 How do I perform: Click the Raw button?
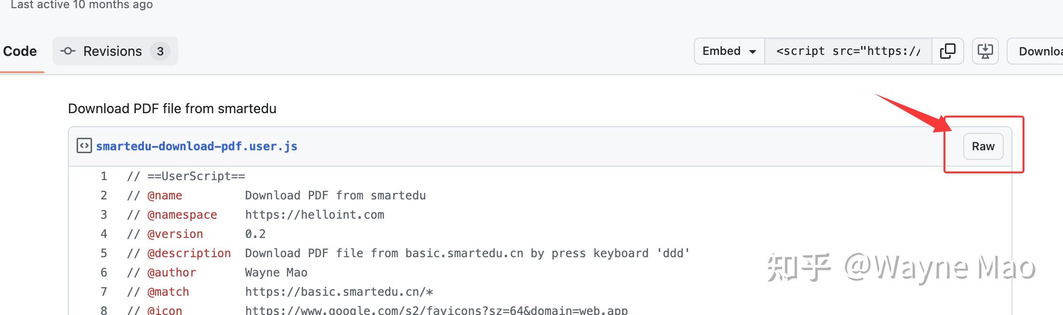pos(983,146)
